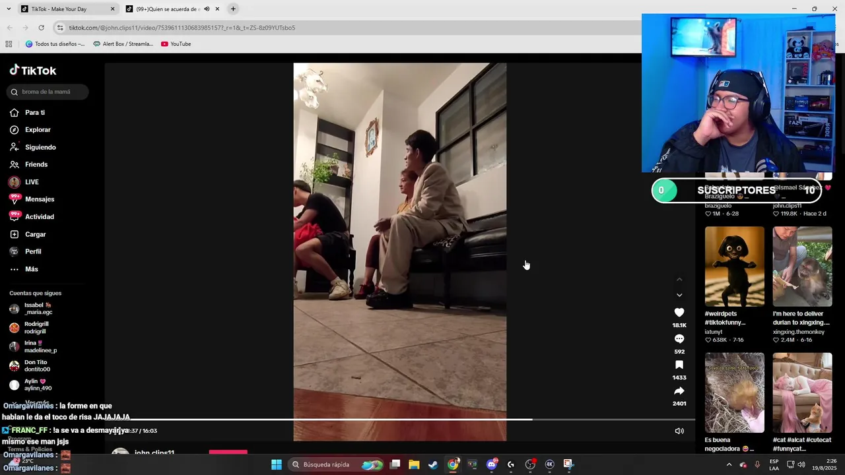This screenshot has height=475, width=845.
Task: Open Discord from taskbar
Action: [491, 464]
